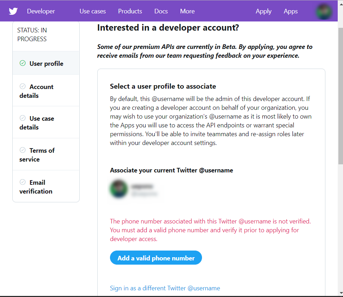Click the blurred associated user avatar
The image size is (343, 297).
[119, 189]
